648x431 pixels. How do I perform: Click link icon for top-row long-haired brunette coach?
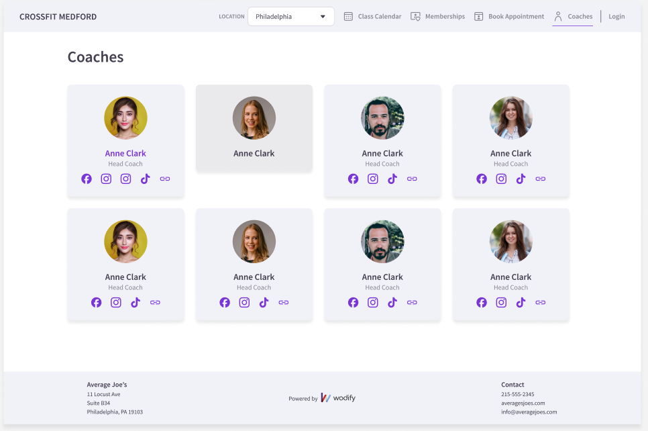(x=541, y=179)
